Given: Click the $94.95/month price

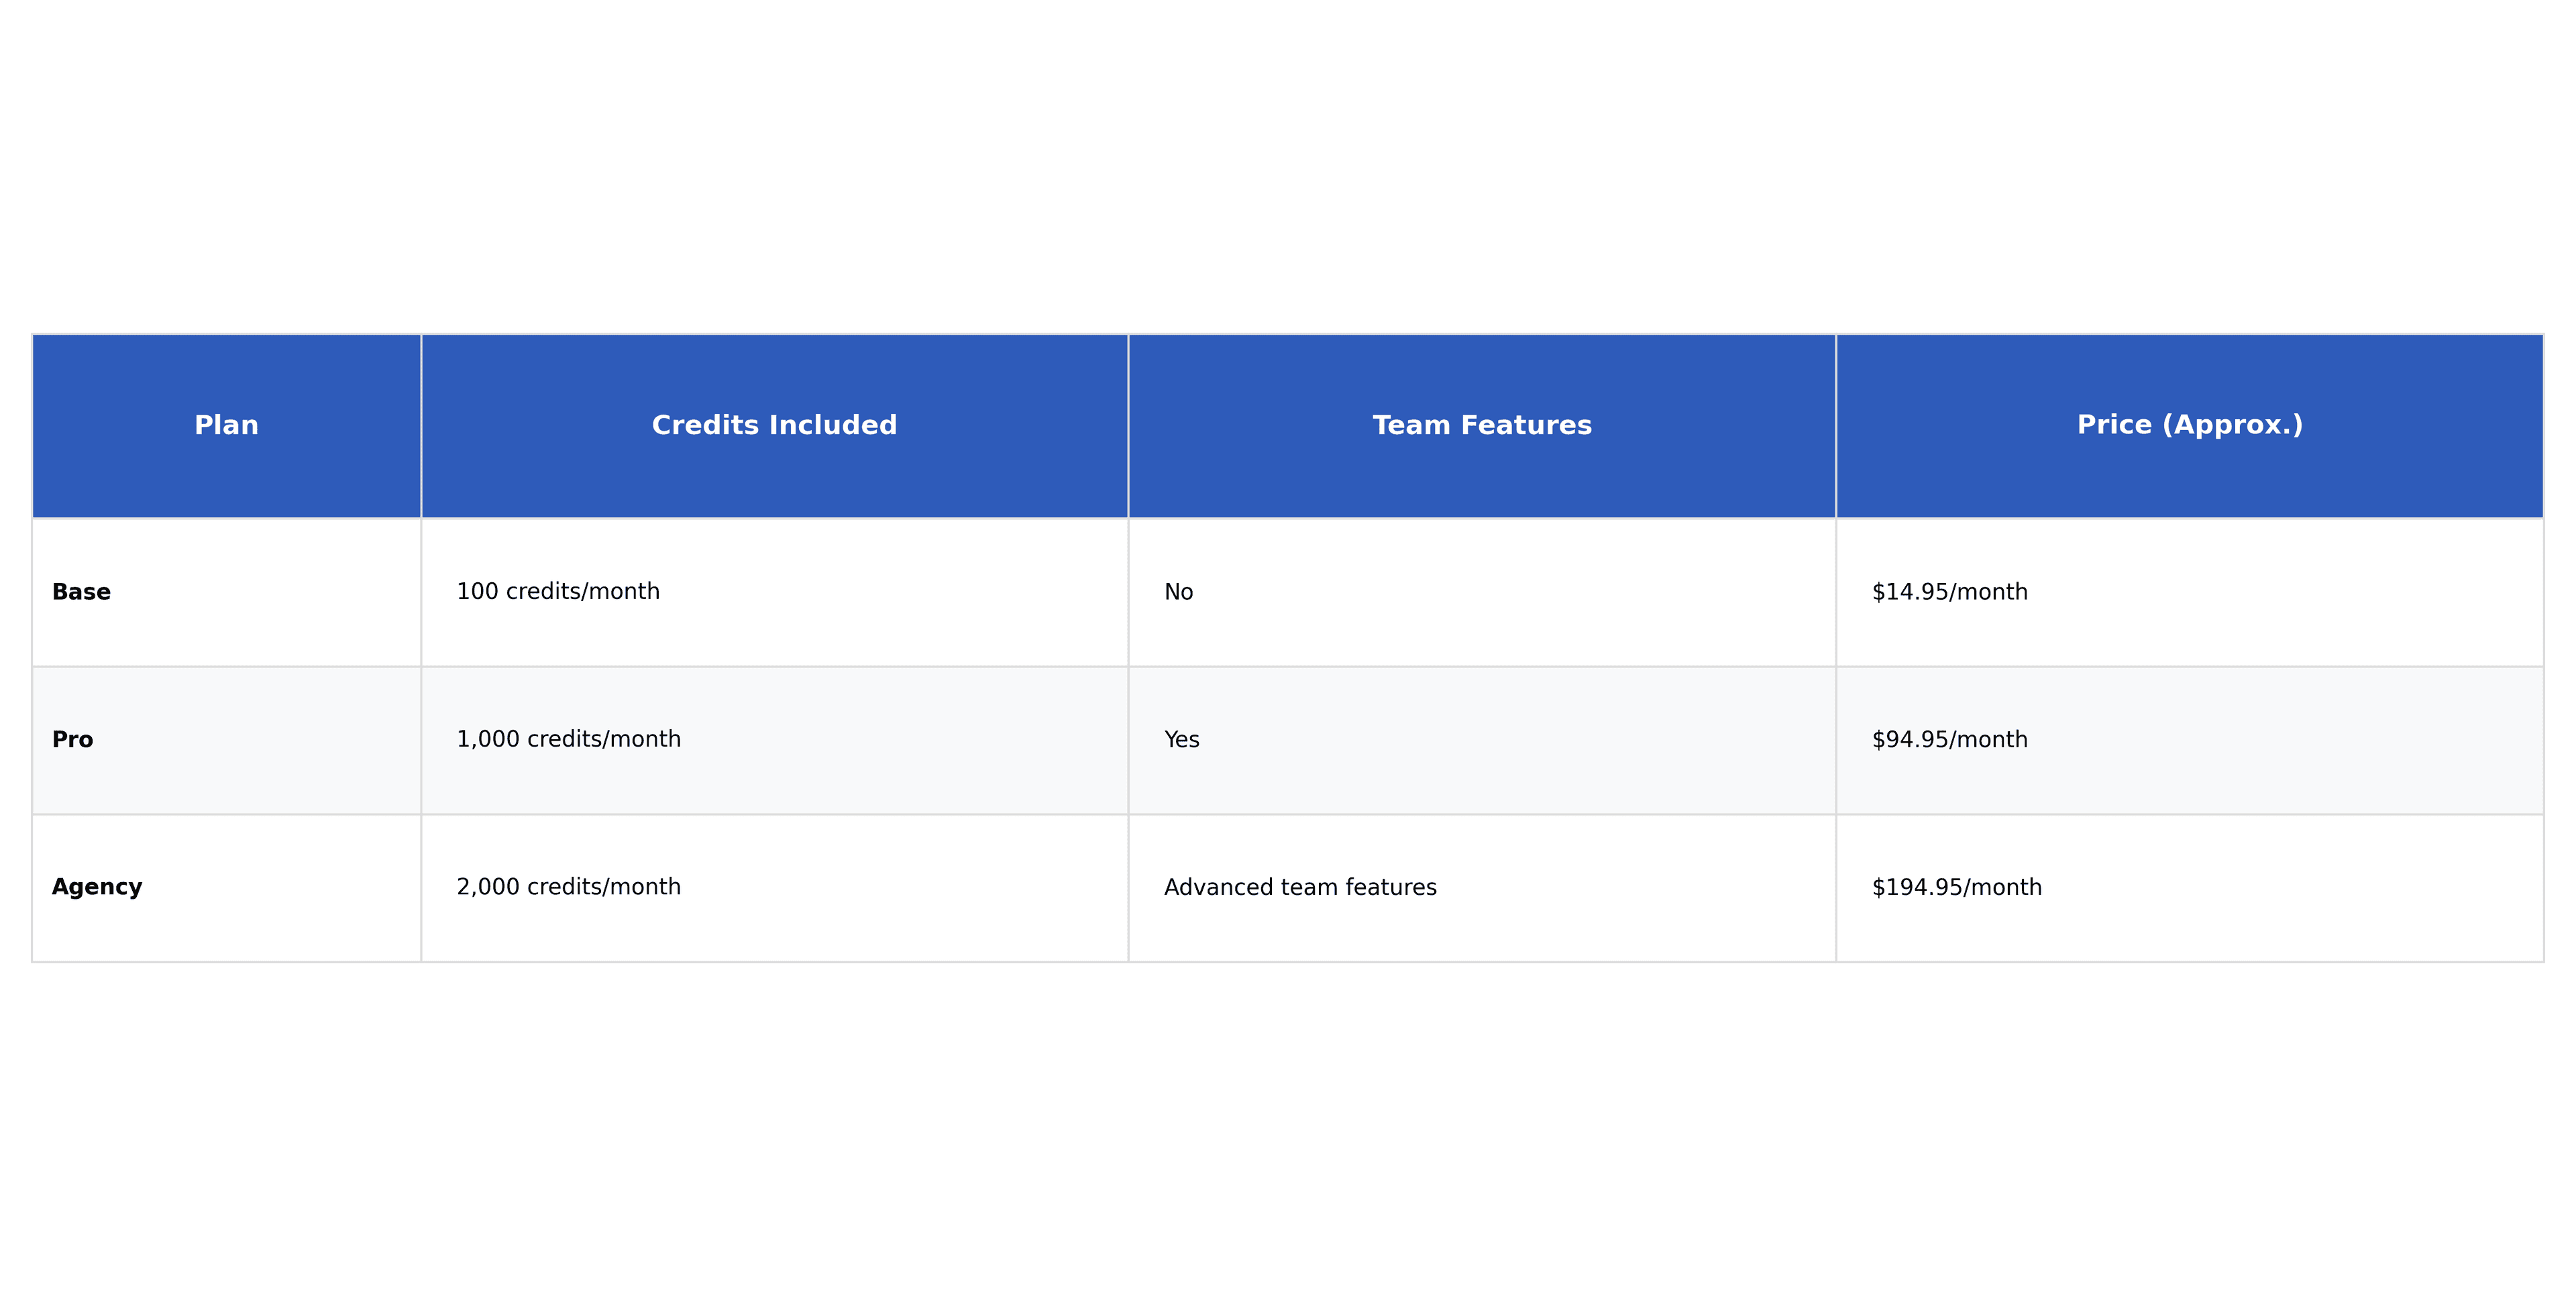Looking at the screenshot, I should tap(1949, 740).
